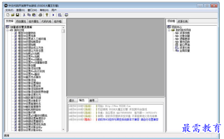Switch to the 资源引用 tab
The height and width of the screenshot is (139, 224).
(183, 21)
